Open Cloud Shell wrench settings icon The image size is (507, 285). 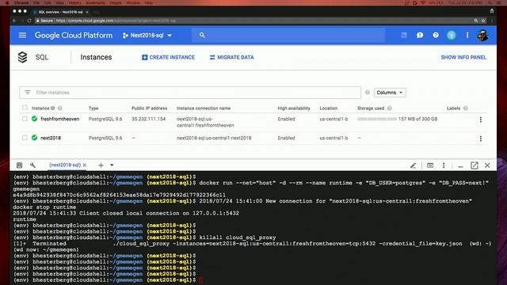[x=32, y=165]
